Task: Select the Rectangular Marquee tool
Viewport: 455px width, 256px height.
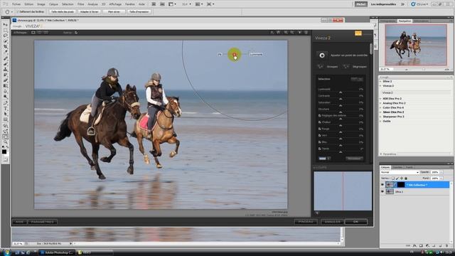Action: coord(5,30)
